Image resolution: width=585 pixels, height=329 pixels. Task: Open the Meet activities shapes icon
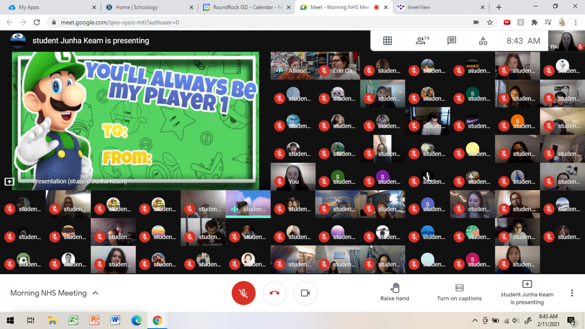[483, 41]
